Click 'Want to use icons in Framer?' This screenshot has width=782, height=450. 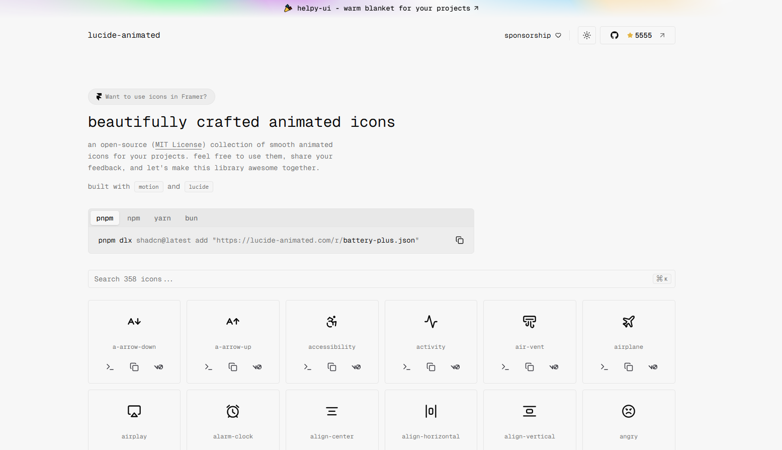[151, 97]
